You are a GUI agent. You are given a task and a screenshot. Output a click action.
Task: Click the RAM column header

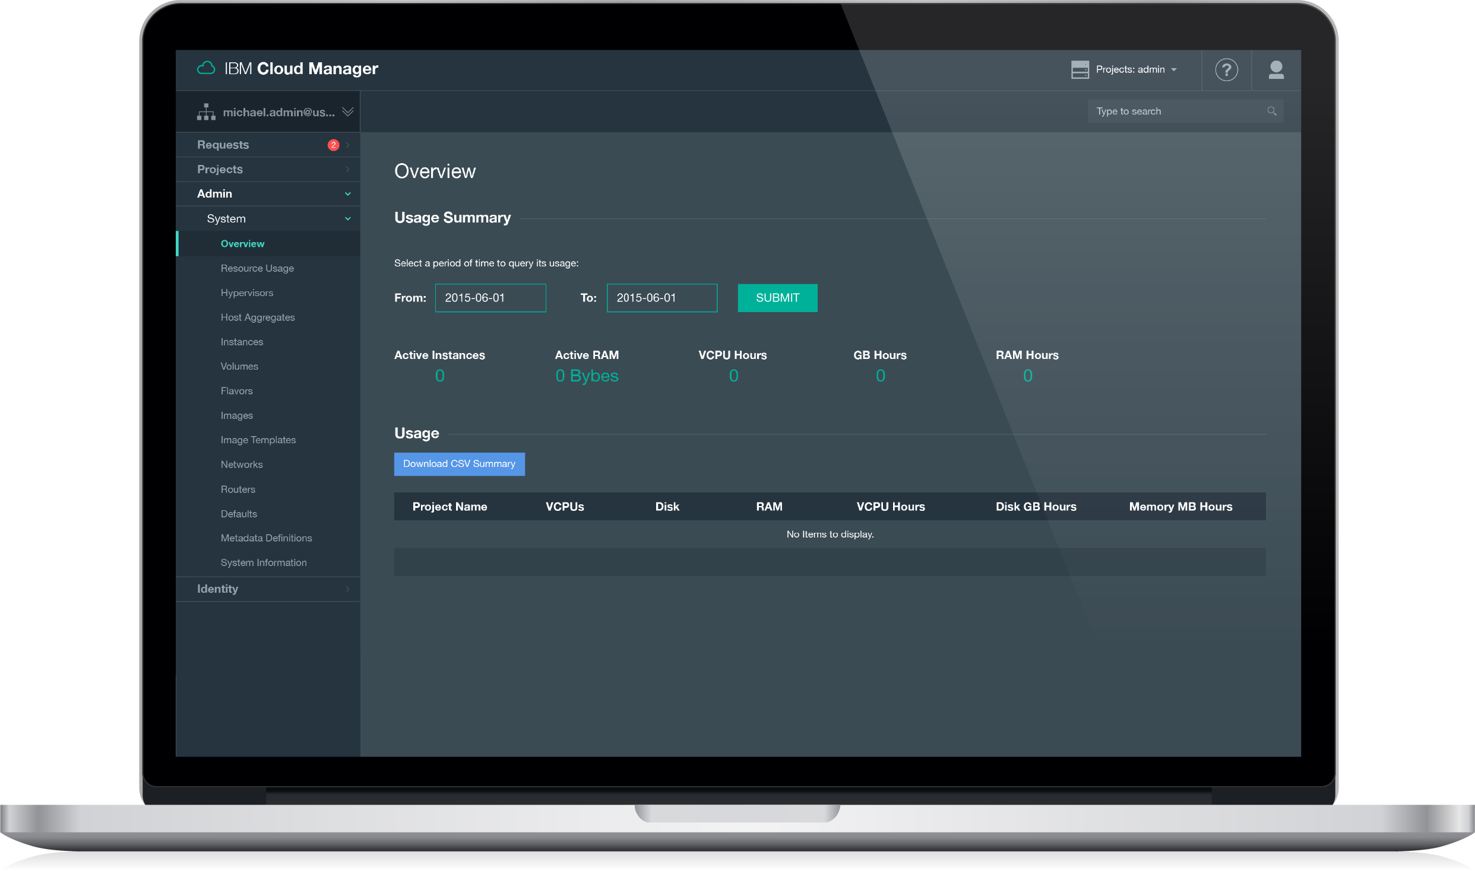pos(769,506)
